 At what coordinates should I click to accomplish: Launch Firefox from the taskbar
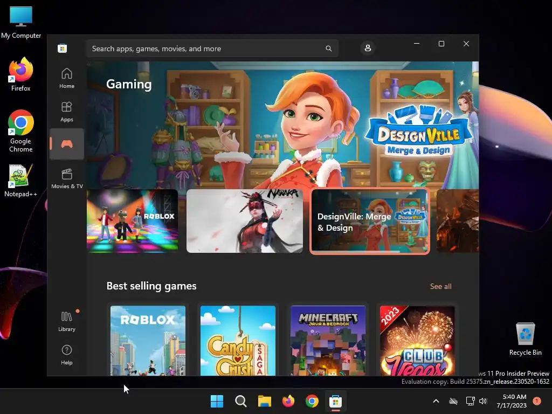pos(288,401)
